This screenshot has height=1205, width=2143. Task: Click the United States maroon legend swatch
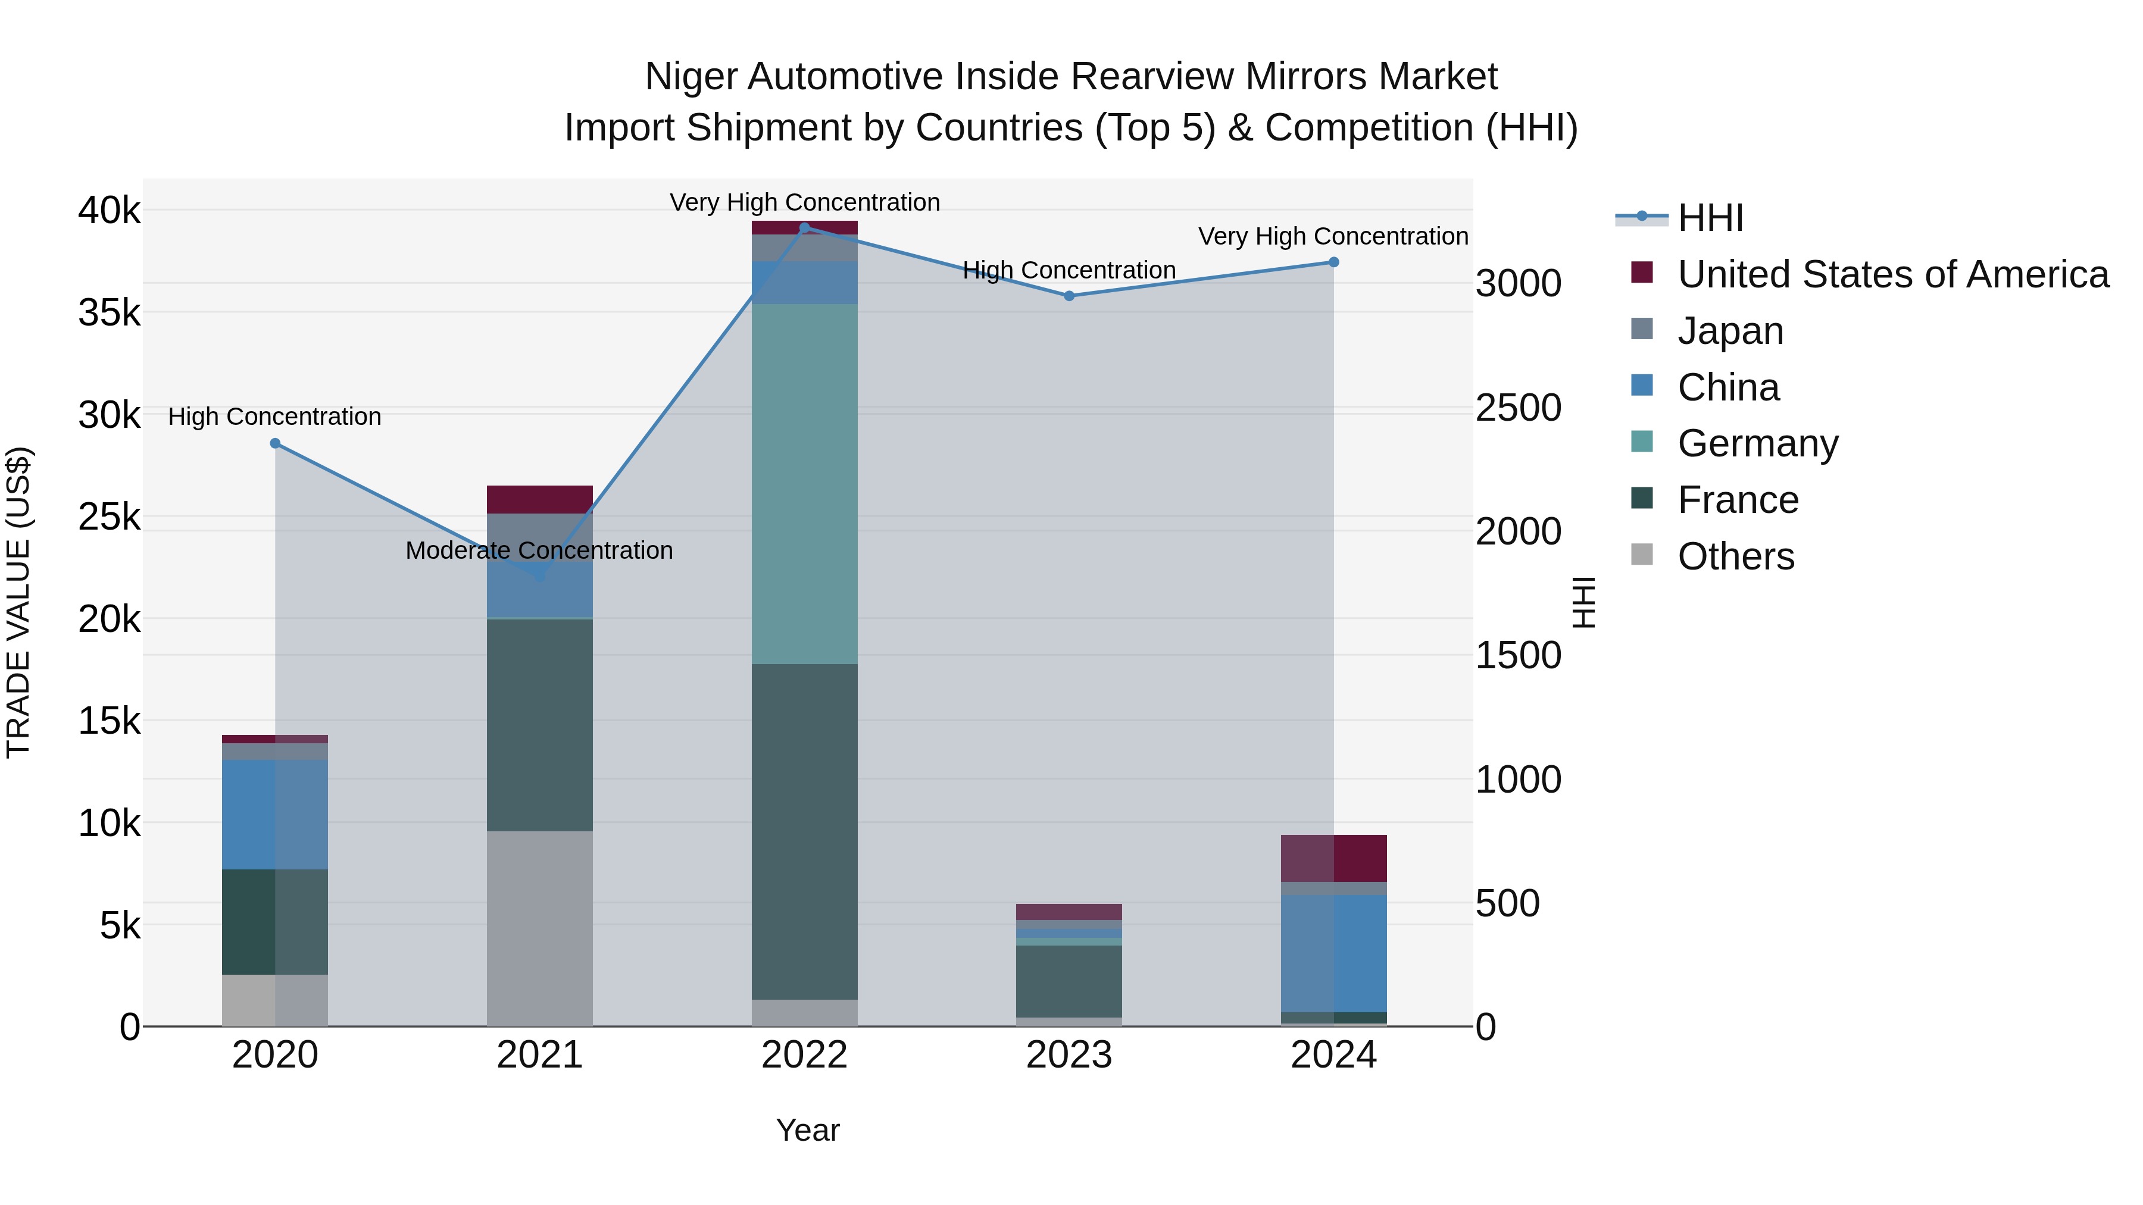click(1642, 272)
